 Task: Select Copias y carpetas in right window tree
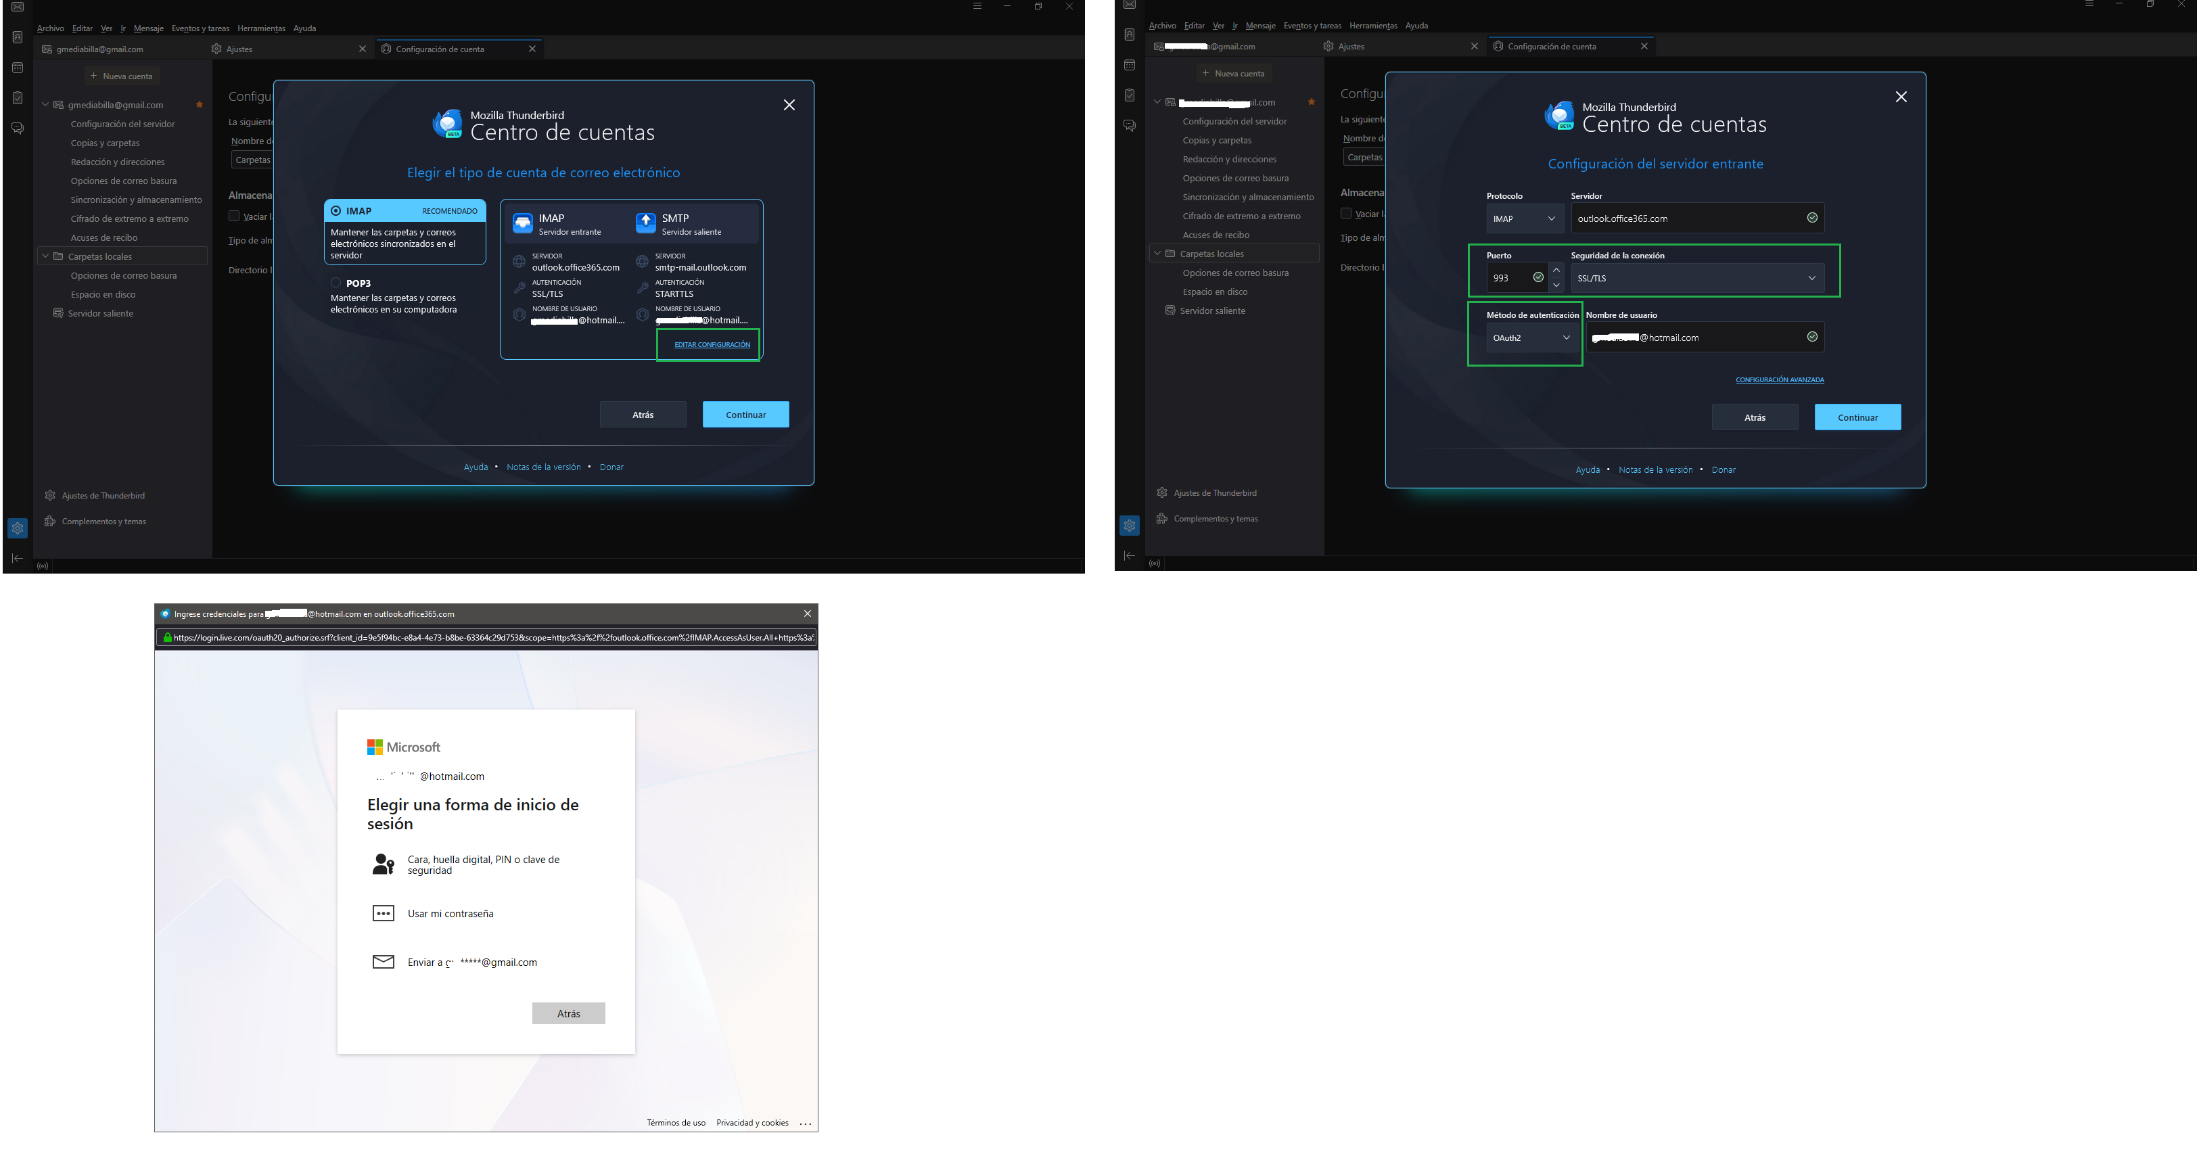click(x=1217, y=140)
